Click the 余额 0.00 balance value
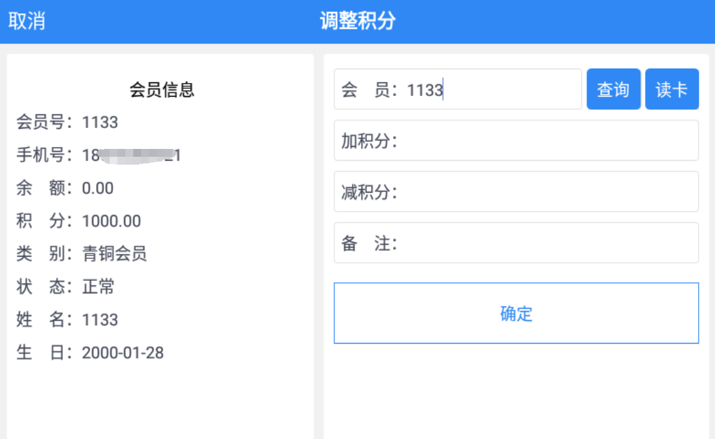This screenshot has height=439, width=715. 97,188
